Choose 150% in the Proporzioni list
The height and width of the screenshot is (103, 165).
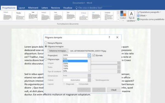pyautogui.click(x=75, y=66)
